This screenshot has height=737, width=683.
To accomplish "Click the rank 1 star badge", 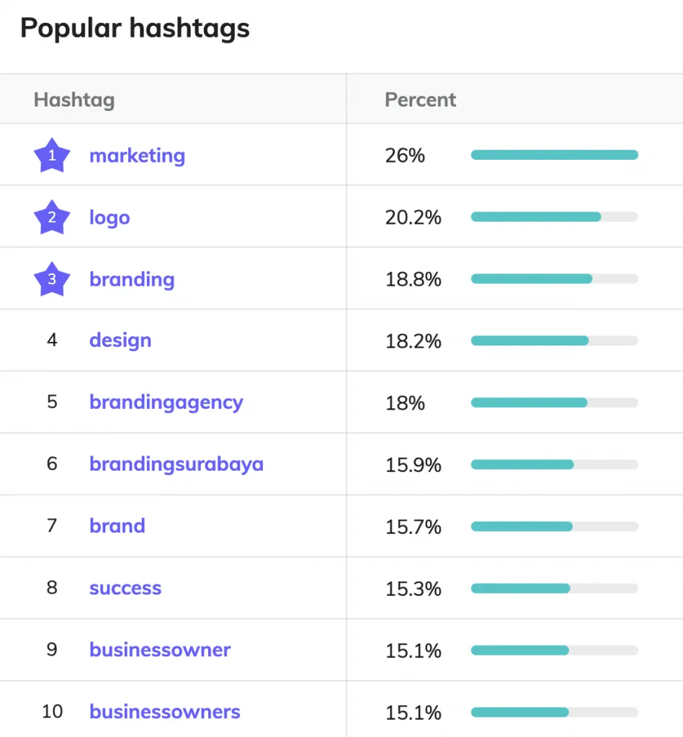I will (x=52, y=155).
